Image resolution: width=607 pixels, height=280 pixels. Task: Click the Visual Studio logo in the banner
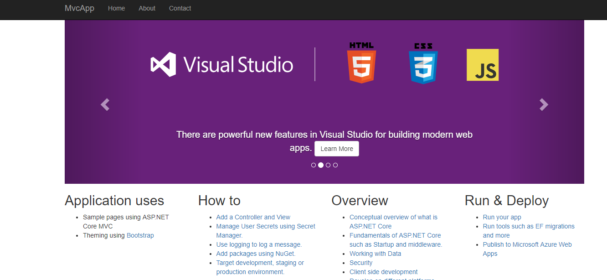pos(222,64)
